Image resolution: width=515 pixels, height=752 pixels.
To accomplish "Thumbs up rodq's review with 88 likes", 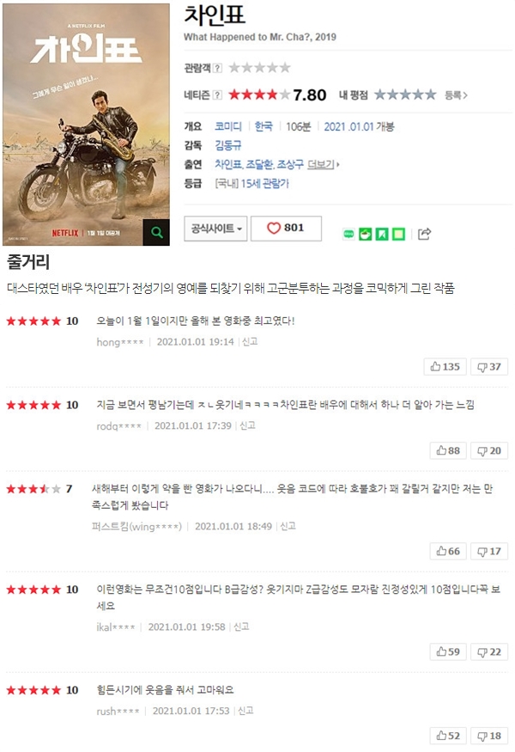I will point(448,451).
